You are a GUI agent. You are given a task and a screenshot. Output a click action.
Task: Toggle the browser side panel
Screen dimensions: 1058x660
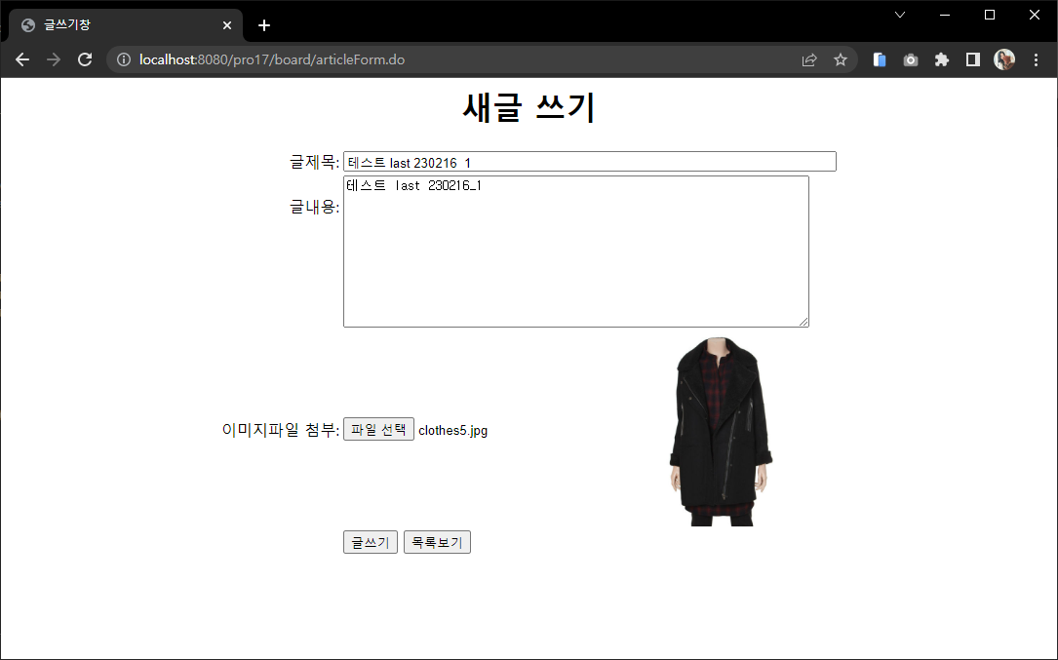point(972,59)
